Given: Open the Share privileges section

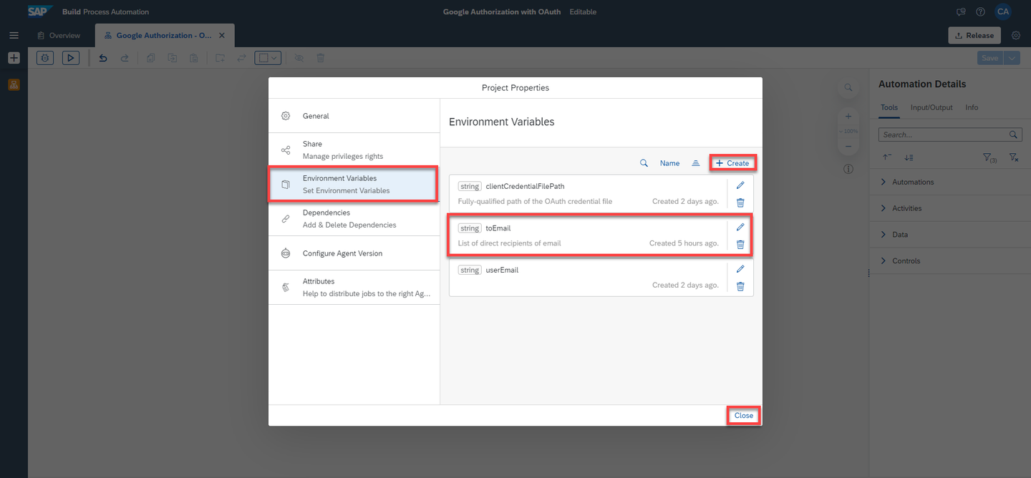Looking at the screenshot, I should (x=354, y=150).
